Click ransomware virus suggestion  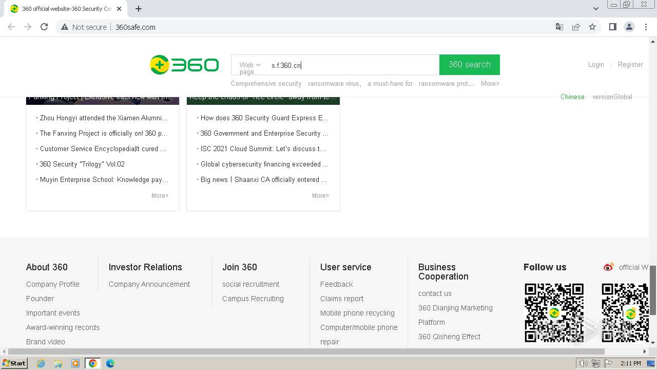pyautogui.click(x=335, y=83)
